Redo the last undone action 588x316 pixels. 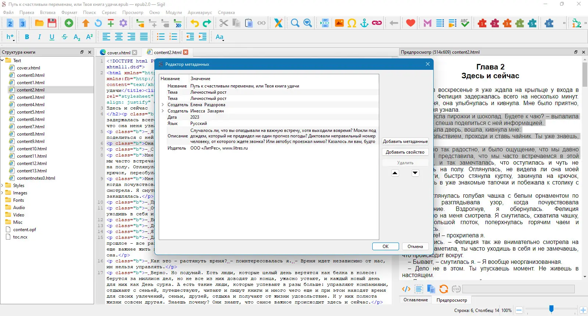click(207, 23)
